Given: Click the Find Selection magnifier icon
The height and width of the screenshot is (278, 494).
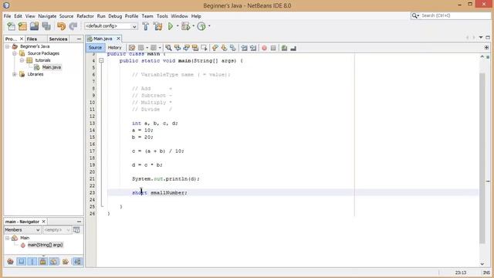Looking at the screenshot, I should [168, 48].
